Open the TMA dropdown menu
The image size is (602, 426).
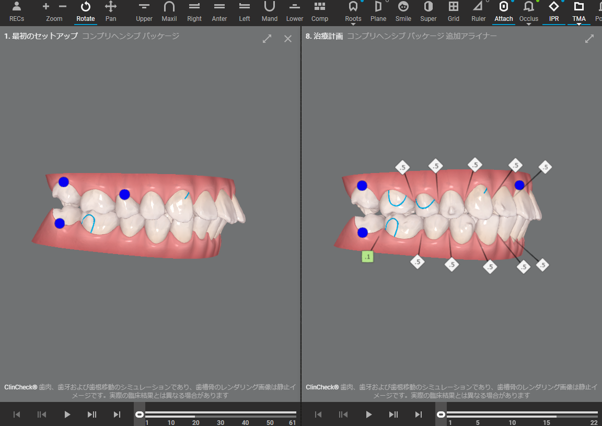(x=579, y=24)
